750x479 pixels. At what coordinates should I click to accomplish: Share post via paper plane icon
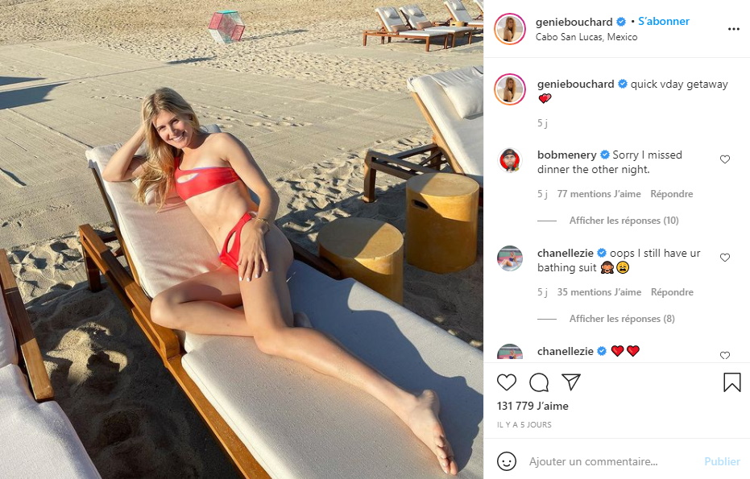[571, 382]
